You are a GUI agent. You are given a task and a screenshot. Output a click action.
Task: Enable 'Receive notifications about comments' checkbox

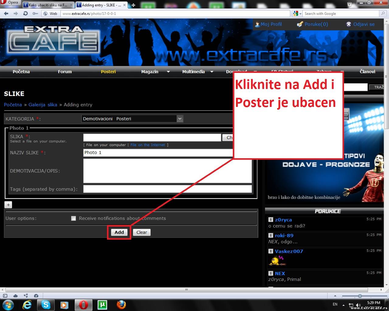[73, 218]
